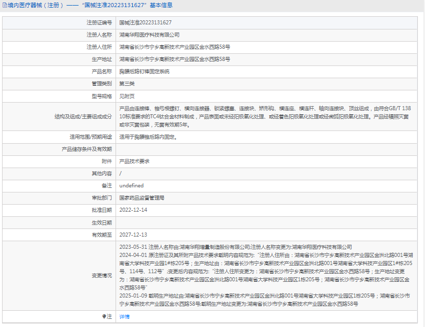Select the 2025-01-09 change record line

(x=265, y=300)
